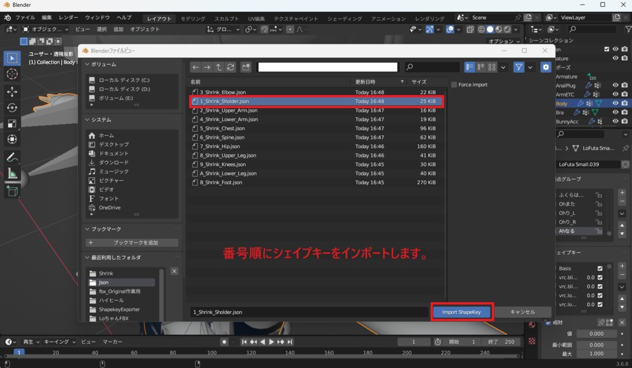Hide BunnyAcc object in outliner

pyautogui.click(x=615, y=121)
